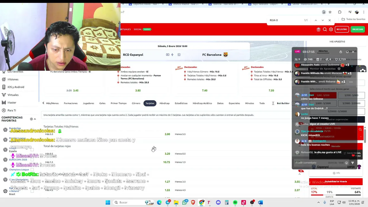Open emoji picker in comment box
Screen dimensions: 368x207
click(x=346, y=163)
